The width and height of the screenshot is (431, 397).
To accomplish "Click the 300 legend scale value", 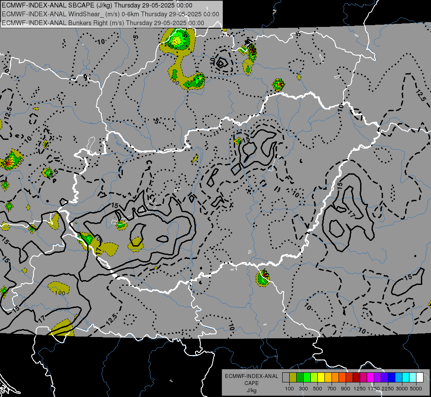I will [303, 389].
